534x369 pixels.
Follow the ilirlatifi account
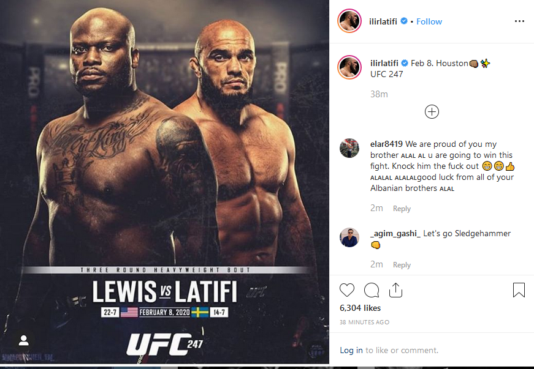[x=429, y=21]
